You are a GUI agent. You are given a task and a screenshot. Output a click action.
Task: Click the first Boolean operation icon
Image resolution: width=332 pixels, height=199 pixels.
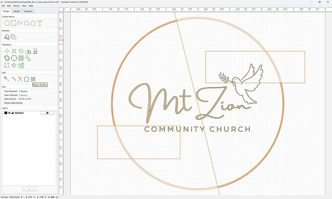tap(7, 37)
